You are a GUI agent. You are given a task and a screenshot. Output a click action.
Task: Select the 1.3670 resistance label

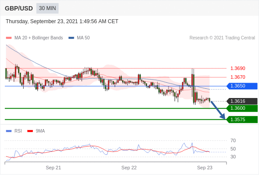pos(237,77)
